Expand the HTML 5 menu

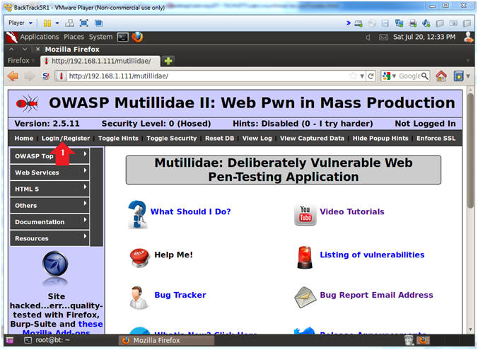(x=49, y=189)
